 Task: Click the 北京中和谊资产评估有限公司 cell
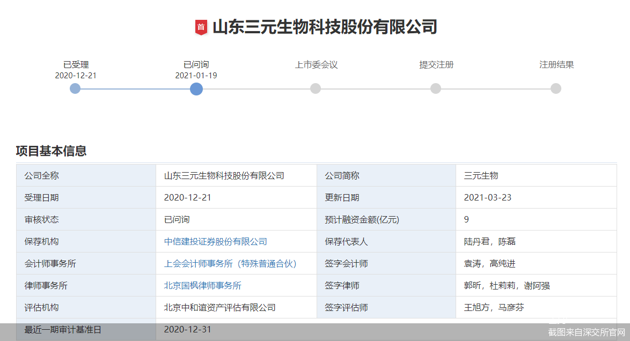[x=236, y=308]
